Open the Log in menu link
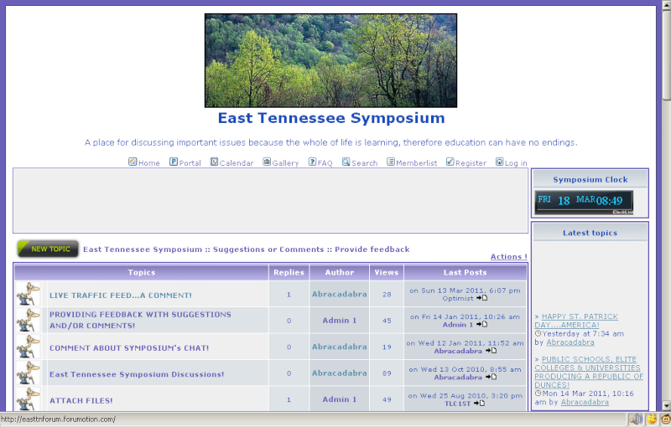This screenshot has width=671, height=427. click(x=516, y=163)
